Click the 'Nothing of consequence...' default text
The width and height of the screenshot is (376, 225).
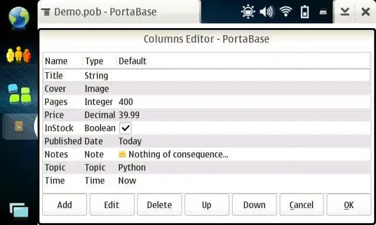click(179, 155)
